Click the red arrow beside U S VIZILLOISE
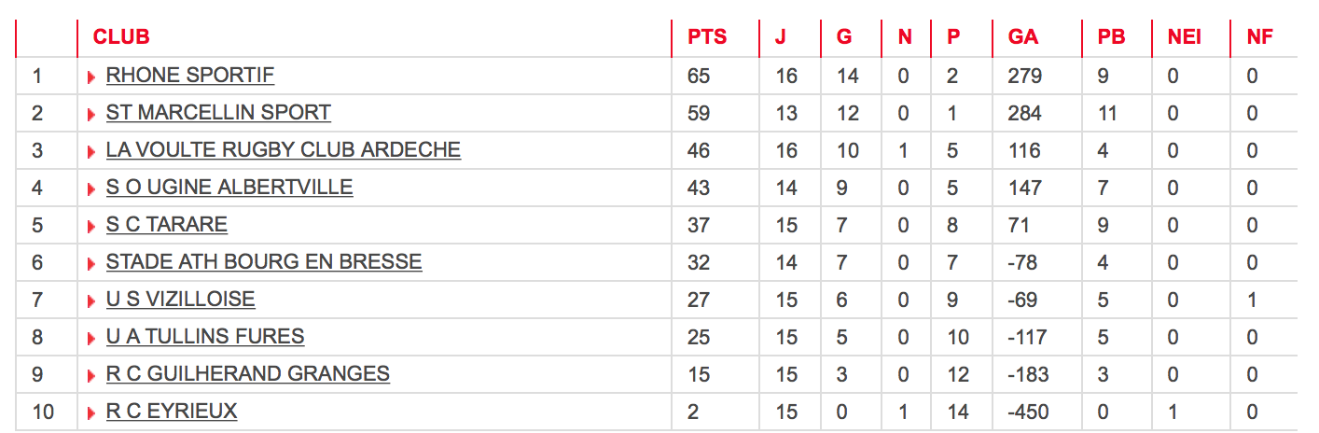 (91, 301)
